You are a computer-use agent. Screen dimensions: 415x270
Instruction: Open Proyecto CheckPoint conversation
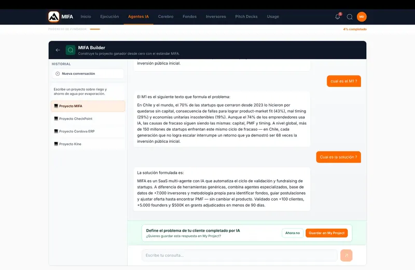coord(88,119)
